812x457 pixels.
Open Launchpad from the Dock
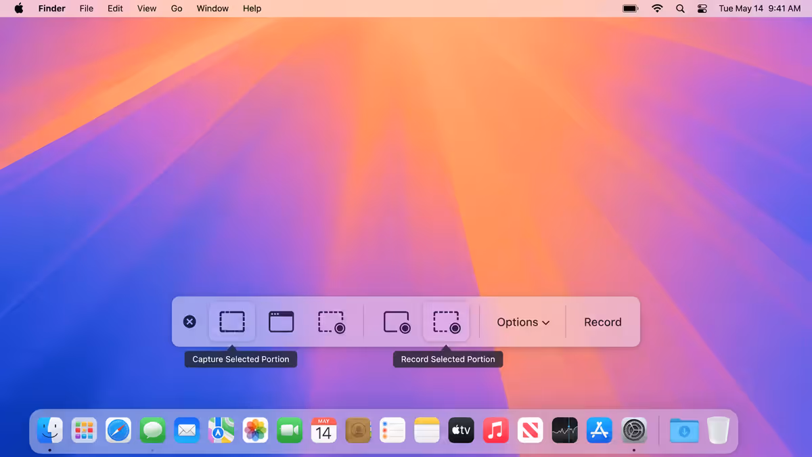coord(85,430)
